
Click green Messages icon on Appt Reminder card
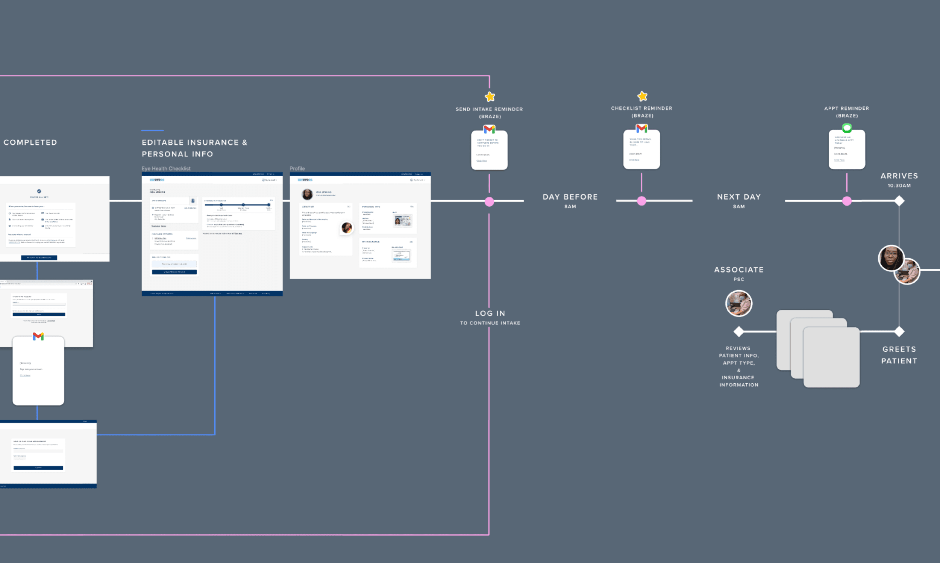[847, 128]
